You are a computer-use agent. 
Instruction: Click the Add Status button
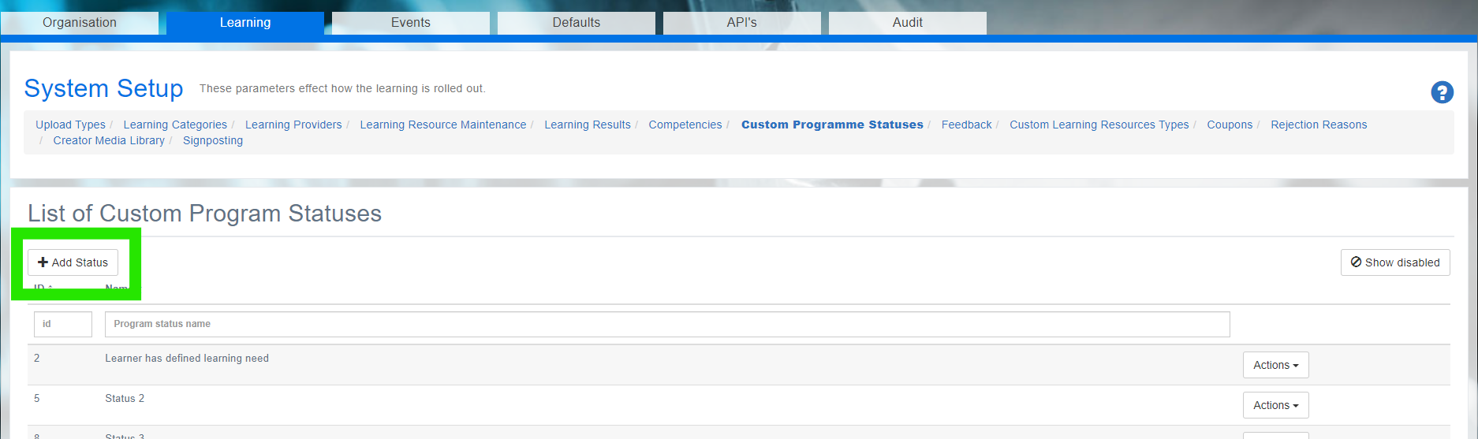coord(73,262)
